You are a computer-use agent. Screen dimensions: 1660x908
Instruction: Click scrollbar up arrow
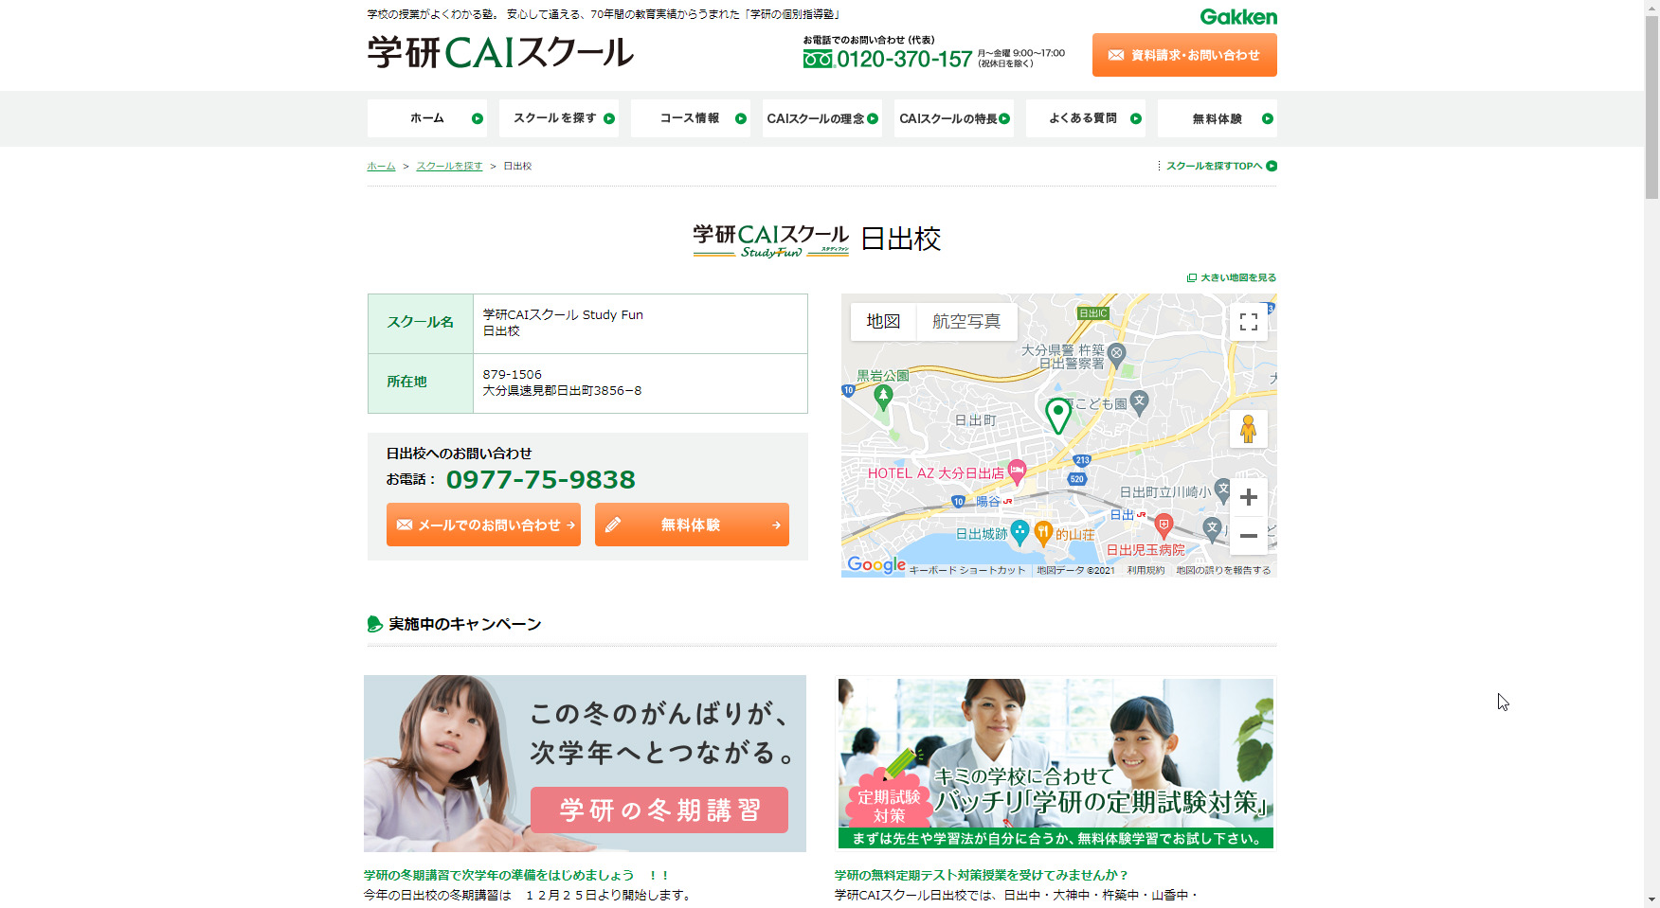pyautogui.click(x=1651, y=8)
